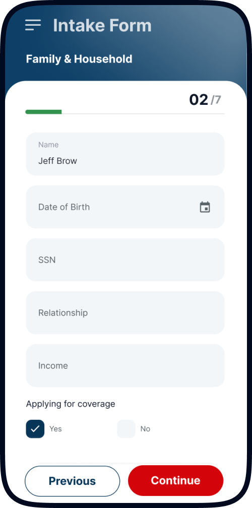Check the No coverage checkbox
252x508 pixels.
(126, 428)
